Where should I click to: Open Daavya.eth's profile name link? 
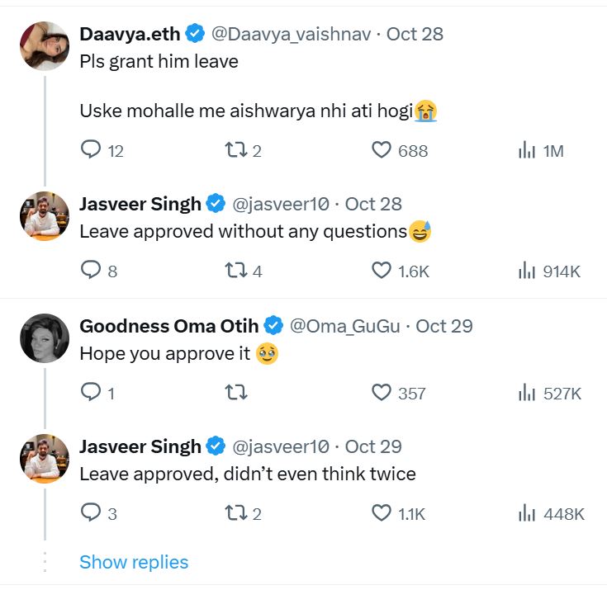tap(130, 34)
